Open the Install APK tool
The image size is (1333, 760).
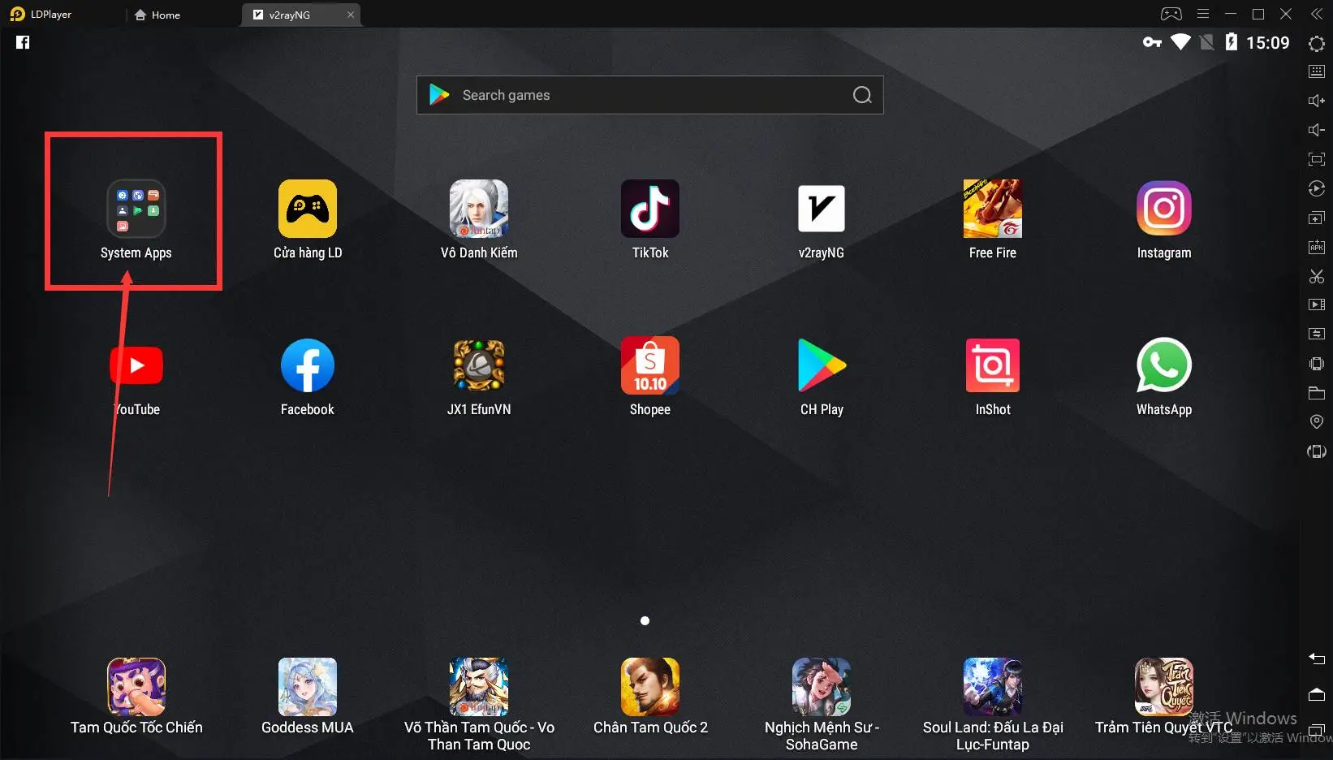pos(1317,247)
